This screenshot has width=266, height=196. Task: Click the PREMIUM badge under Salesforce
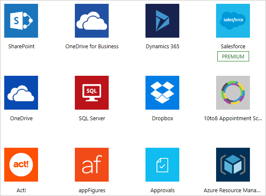pos(233,56)
